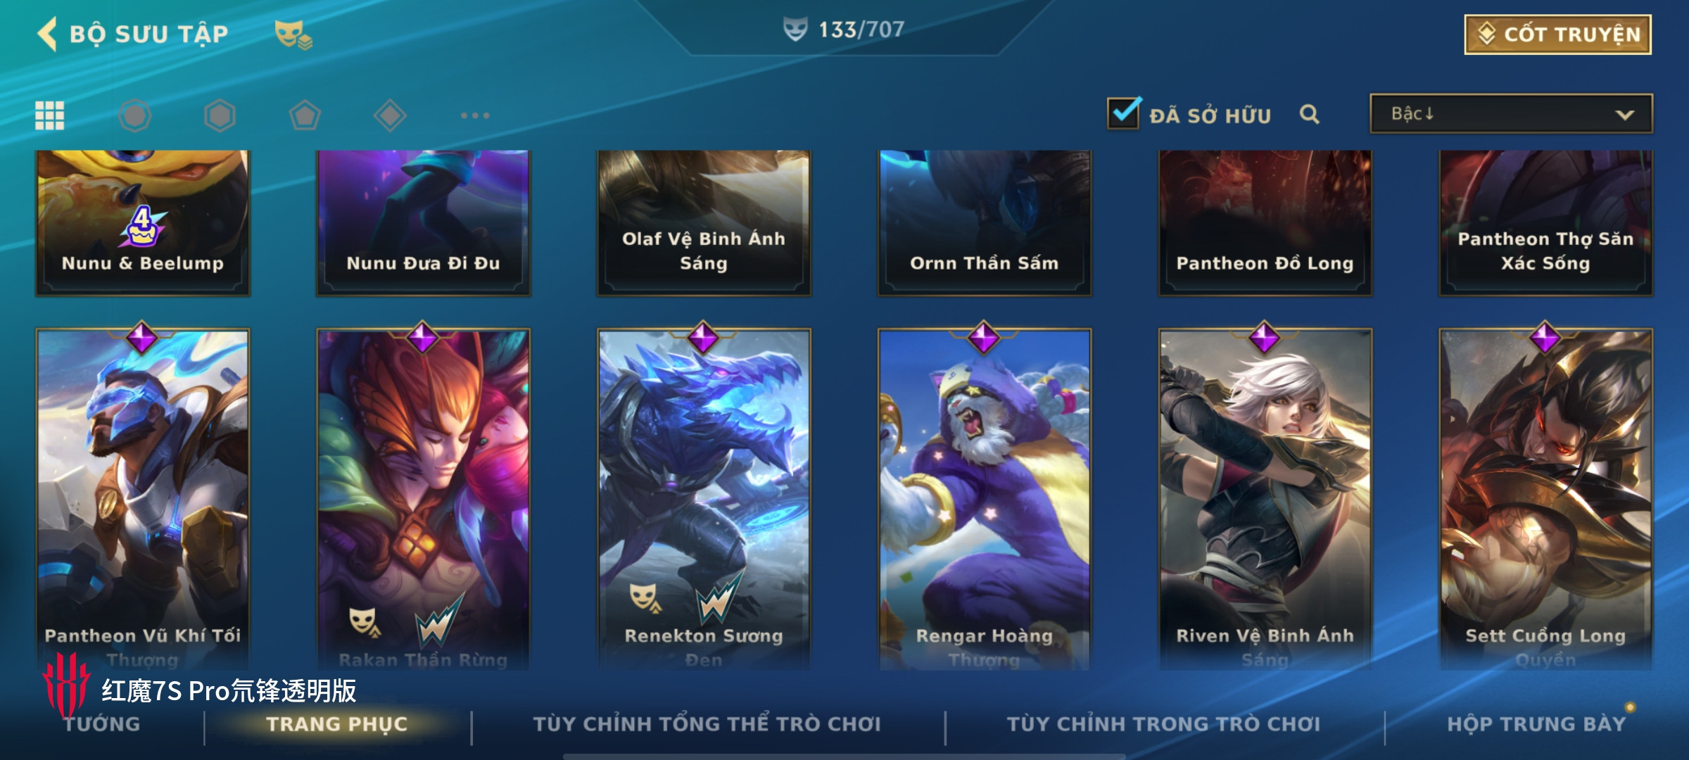Select the Renekton Sương Đen skin card
This screenshot has width=1689, height=760.
704,499
